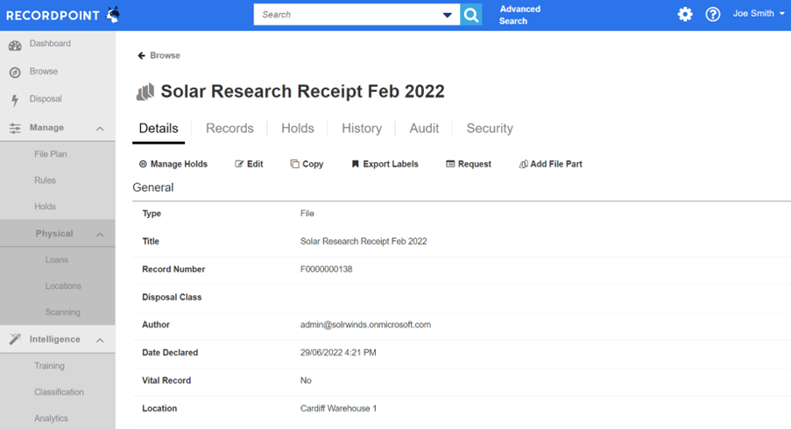Image resolution: width=791 pixels, height=429 pixels.
Task: Click the Add File Part icon
Action: (524, 164)
